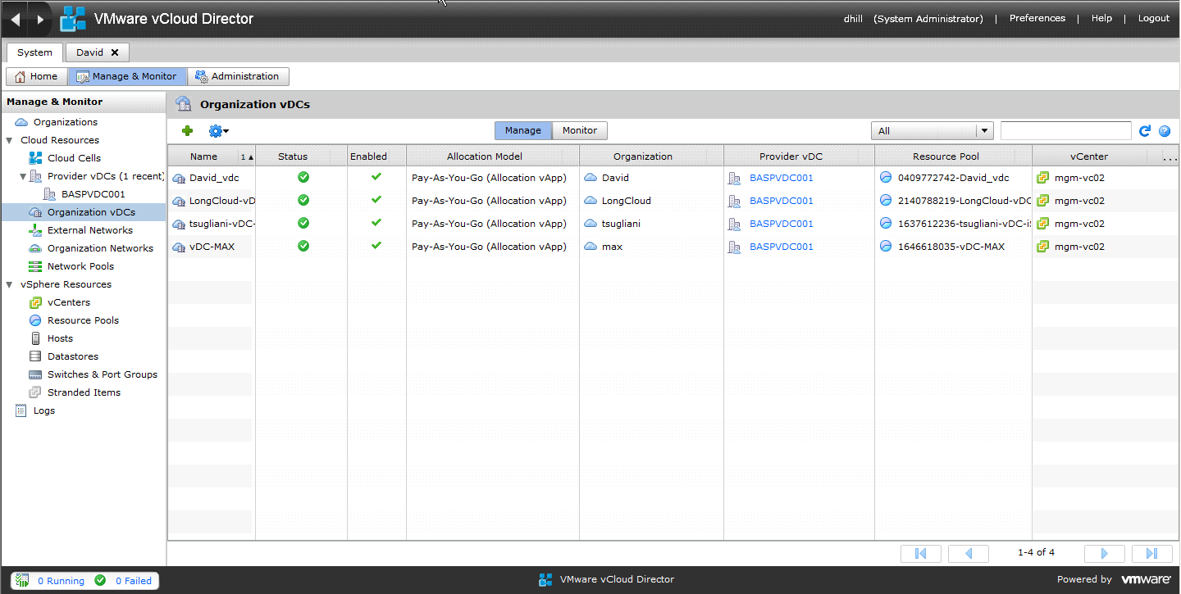This screenshot has width=1181, height=594.
Task: Click the running tasks status icon
Action: click(x=22, y=580)
